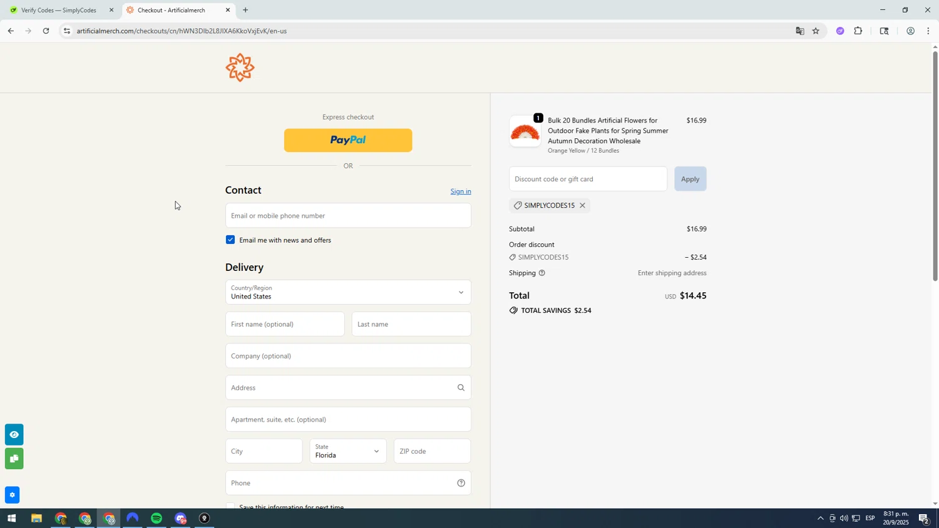Click Apartment, suite field
Image resolution: width=939 pixels, height=528 pixels.
[x=348, y=420]
